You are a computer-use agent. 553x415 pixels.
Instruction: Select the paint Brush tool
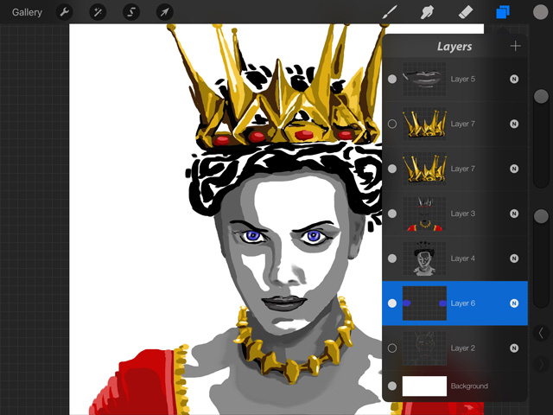390,12
